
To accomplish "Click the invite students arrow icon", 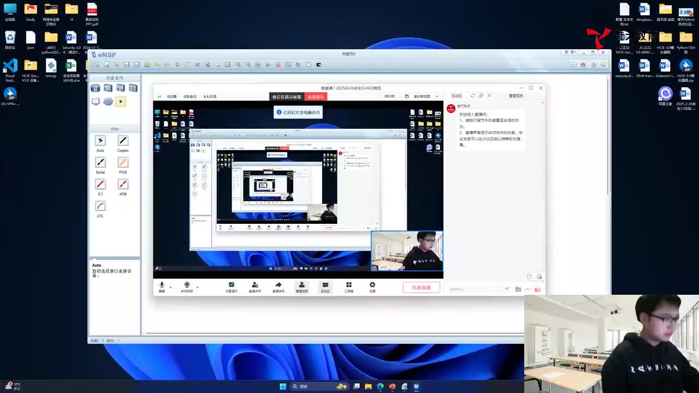I will (279, 287).
